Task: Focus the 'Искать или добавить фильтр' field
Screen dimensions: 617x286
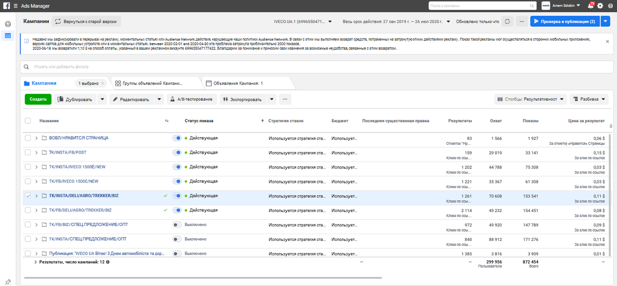Action: (x=316, y=67)
